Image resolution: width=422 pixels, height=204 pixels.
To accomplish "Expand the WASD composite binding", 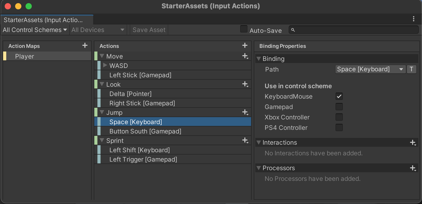I will 105,65.
